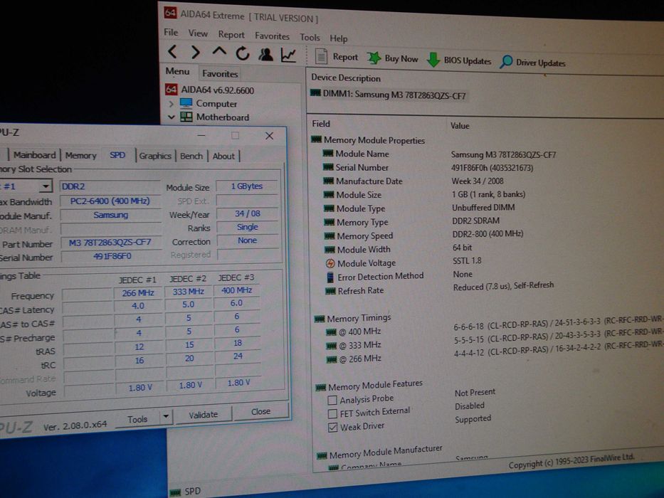The height and width of the screenshot is (498, 664).
Task: Click the @ 400 MHz timing icon
Action: click(x=331, y=332)
